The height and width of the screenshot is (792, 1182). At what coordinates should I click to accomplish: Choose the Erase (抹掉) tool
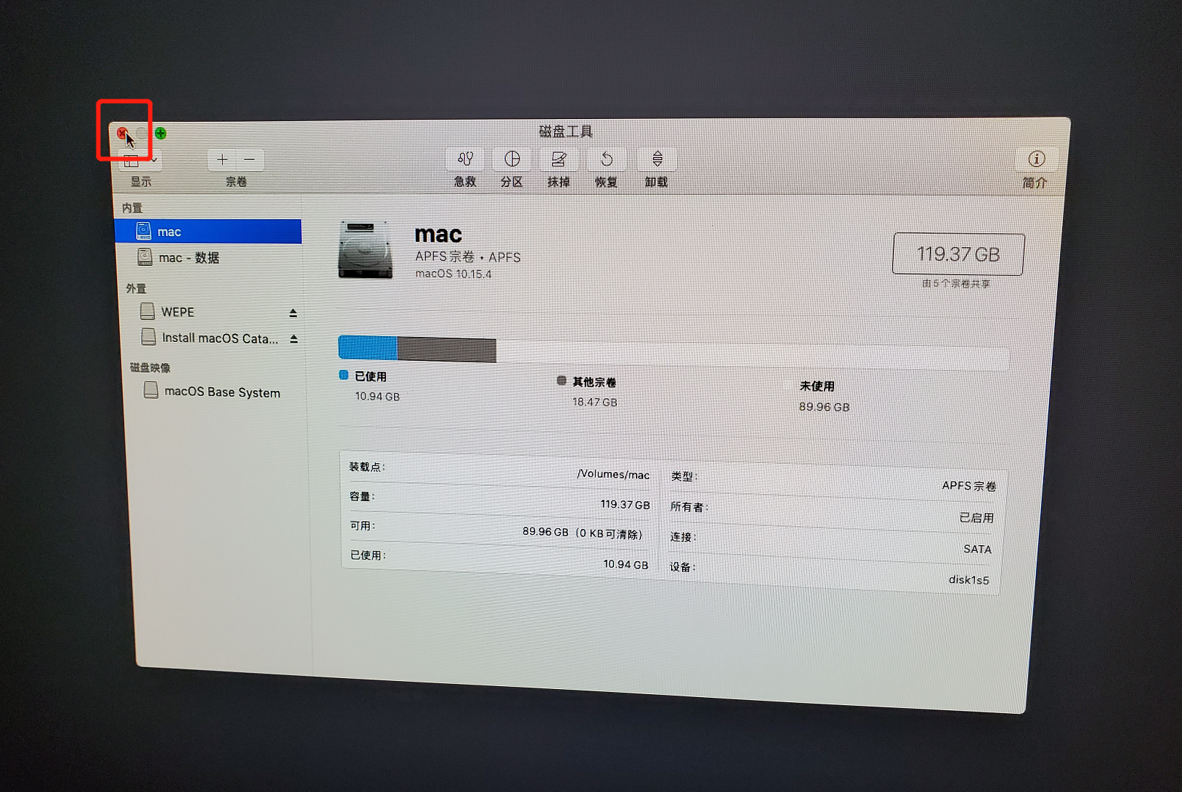pyautogui.click(x=558, y=159)
